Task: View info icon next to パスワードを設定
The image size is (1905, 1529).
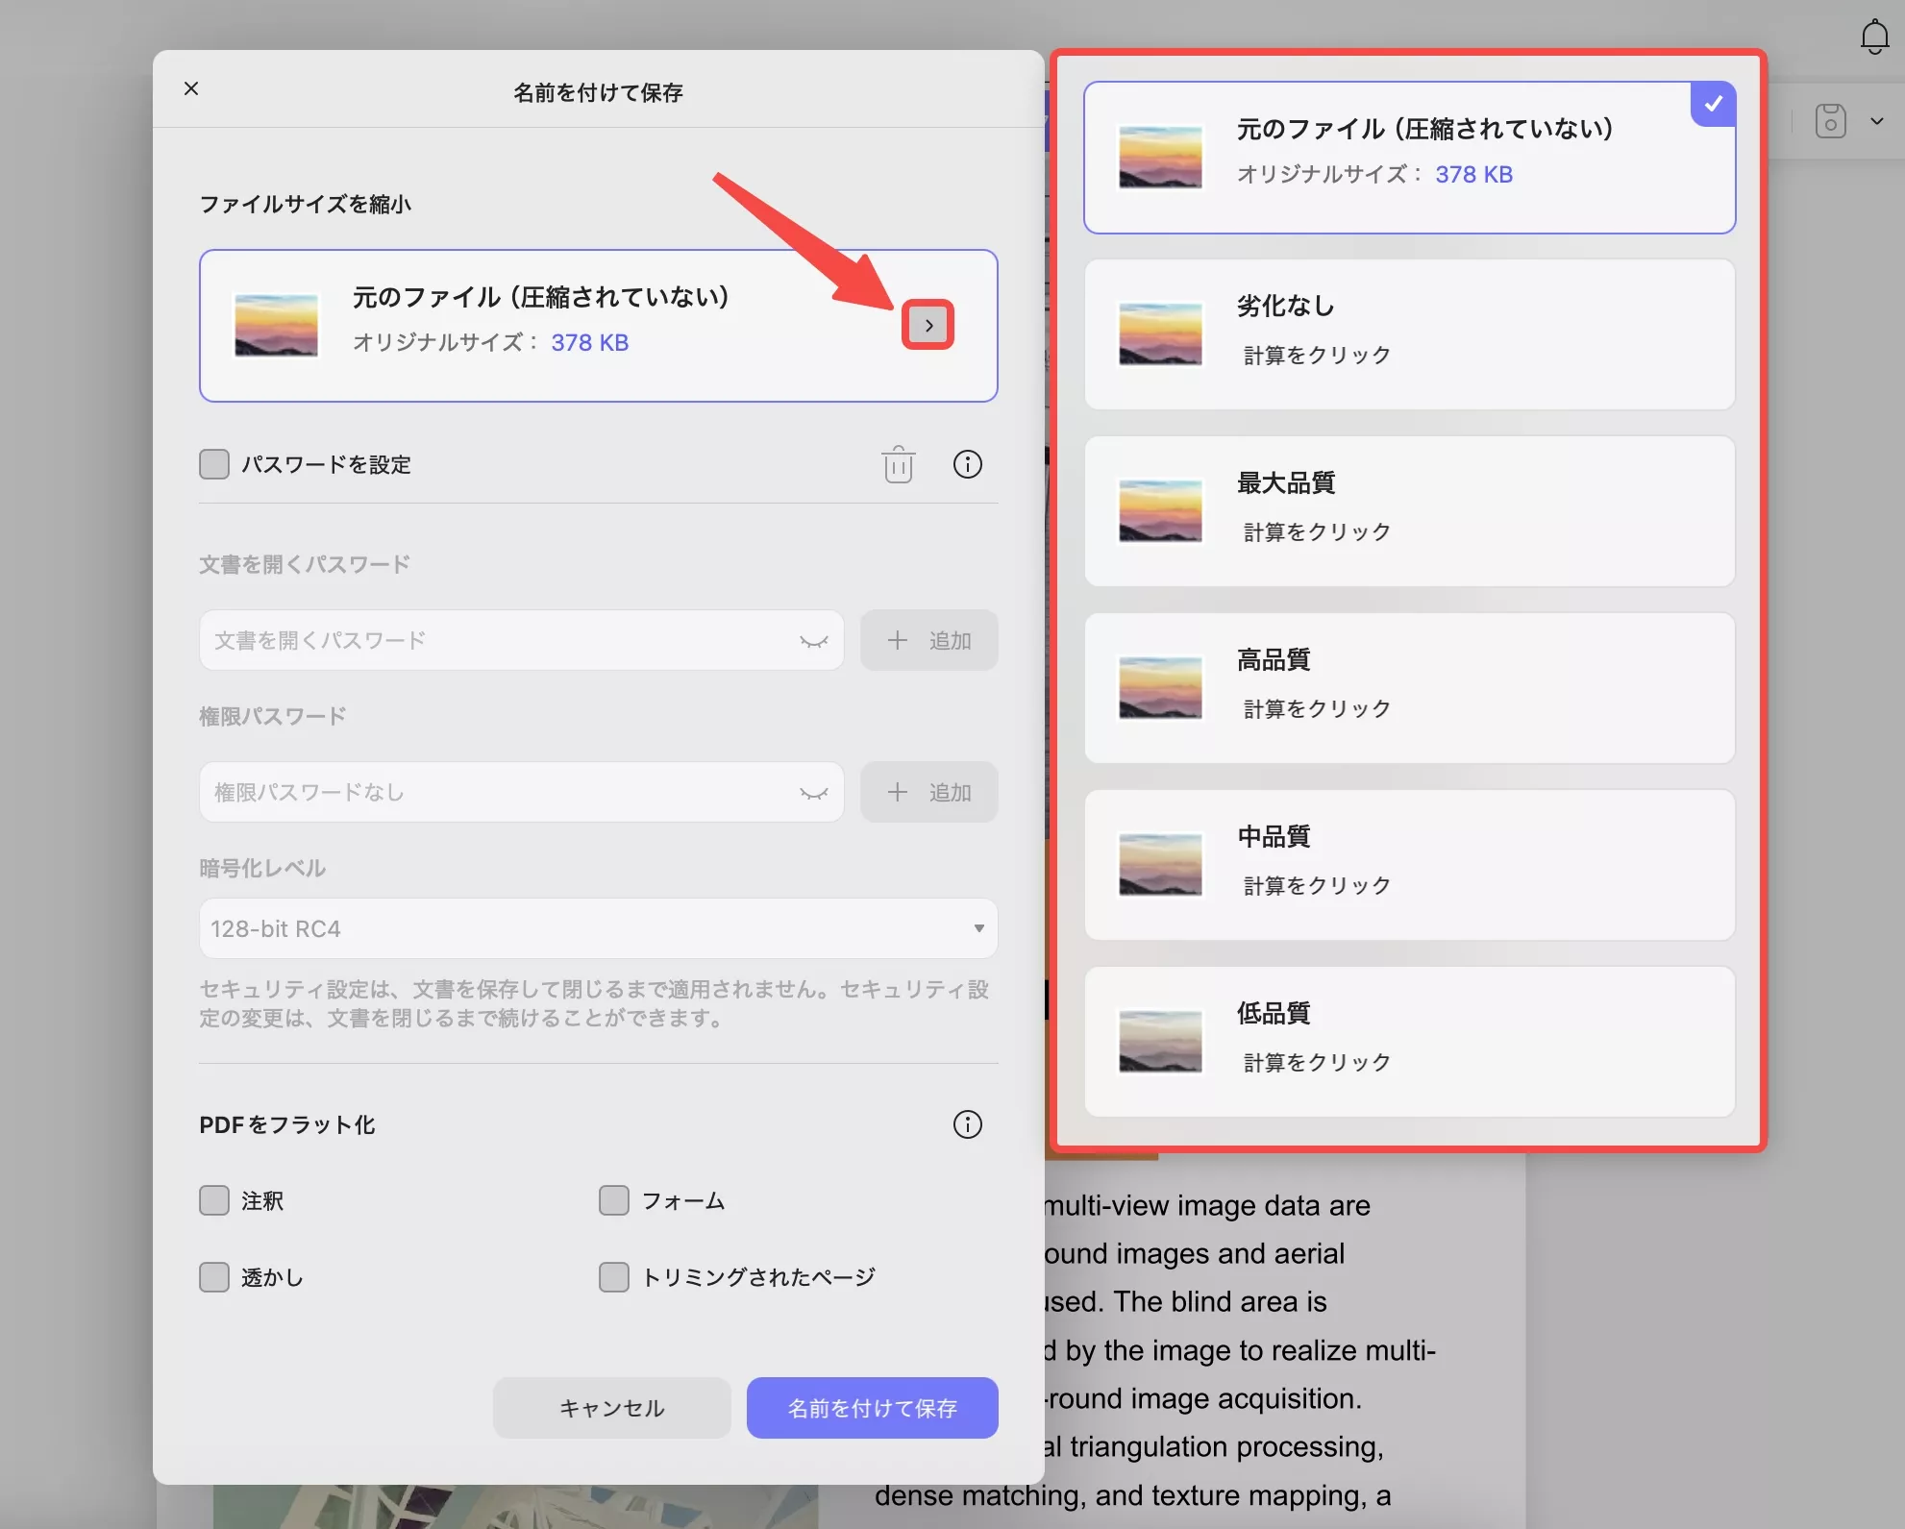Action: pyautogui.click(x=968, y=464)
